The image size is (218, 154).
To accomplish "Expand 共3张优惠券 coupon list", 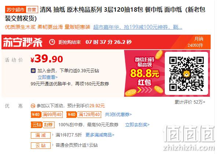I will coord(118,115).
